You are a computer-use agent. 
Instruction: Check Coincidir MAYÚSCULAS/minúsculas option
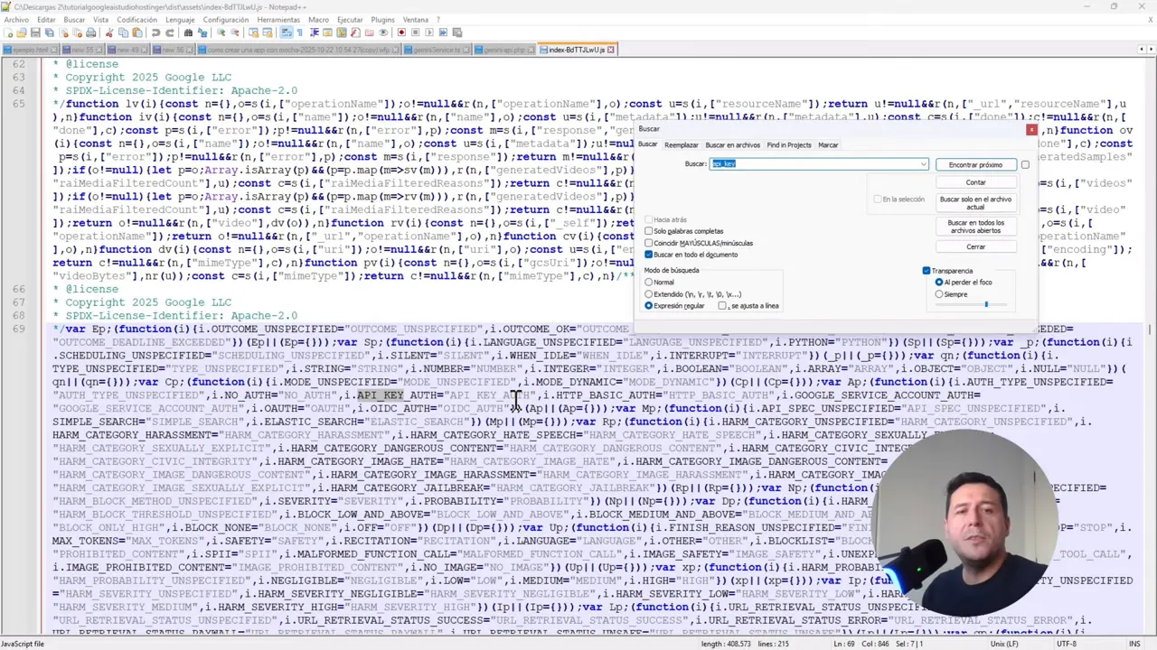(x=648, y=243)
